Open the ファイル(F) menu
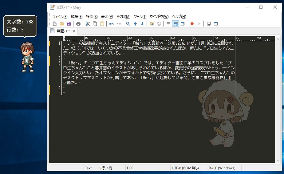This screenshot has width=284, height=174. 60,17
